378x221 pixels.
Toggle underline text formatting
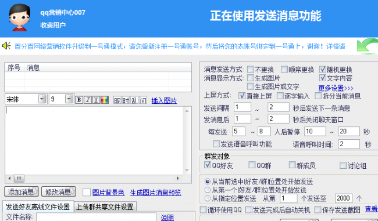96,100
